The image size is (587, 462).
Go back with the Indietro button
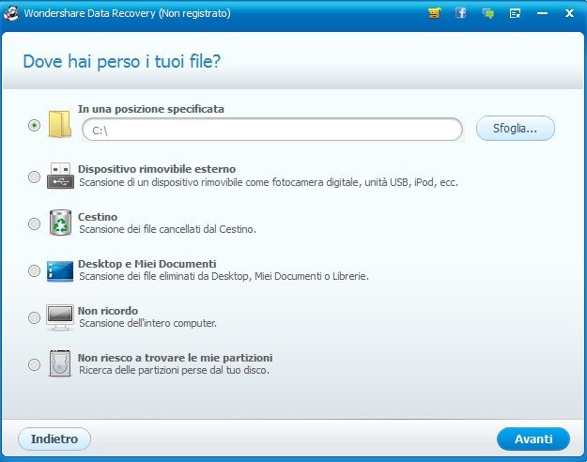coord(54,439)
